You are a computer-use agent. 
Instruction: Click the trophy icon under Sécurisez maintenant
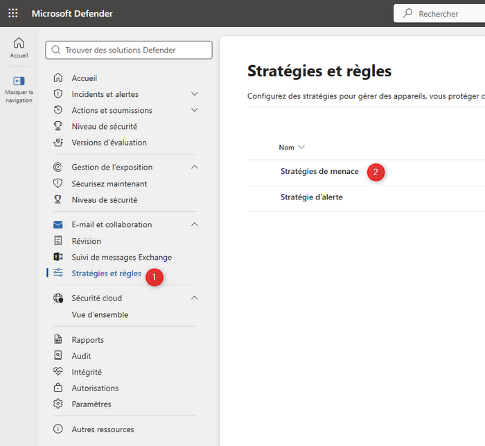tap(58, 199)
